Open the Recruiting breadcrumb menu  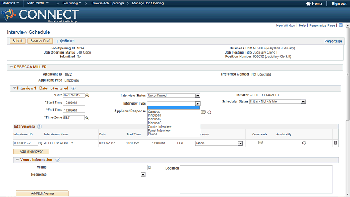tap(72, 3)
